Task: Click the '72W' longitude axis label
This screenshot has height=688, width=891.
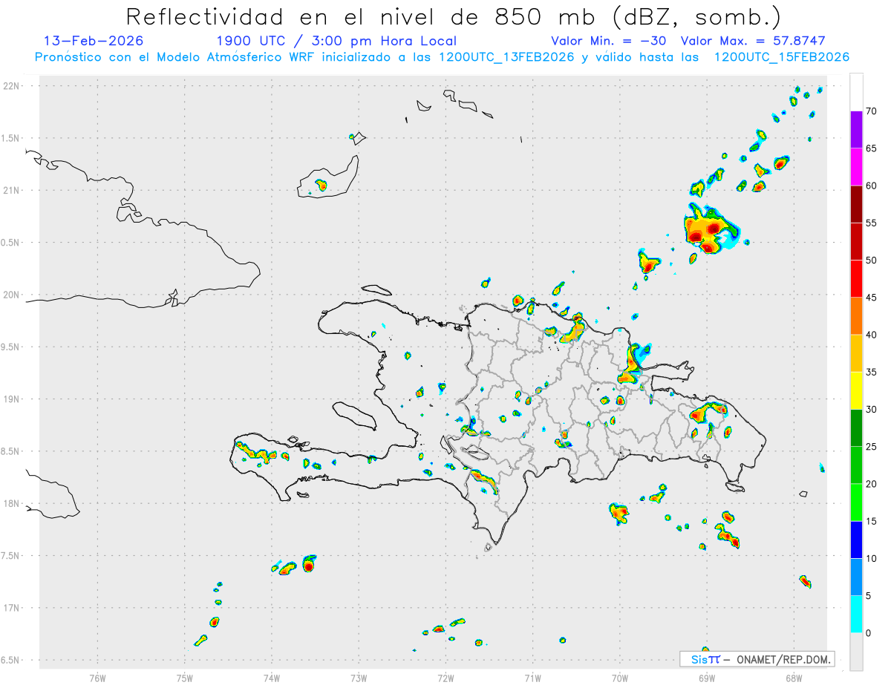Action: pos(446,678)
